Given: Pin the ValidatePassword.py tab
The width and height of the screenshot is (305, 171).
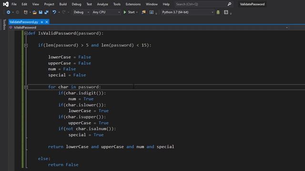Looking at the screenshot, I should click(x=42, y=22).
